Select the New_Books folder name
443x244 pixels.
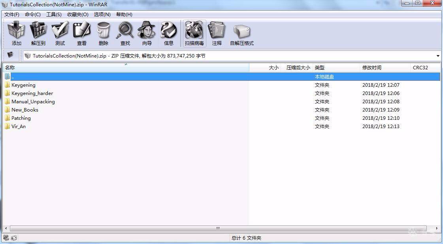point(25,110)
